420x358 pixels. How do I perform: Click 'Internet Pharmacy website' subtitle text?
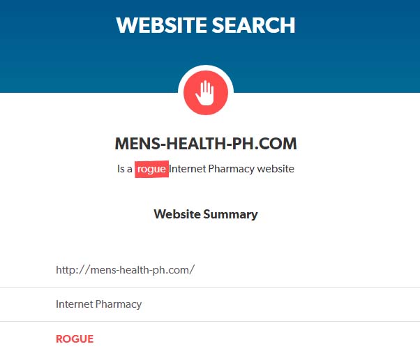tap(232, 169)
